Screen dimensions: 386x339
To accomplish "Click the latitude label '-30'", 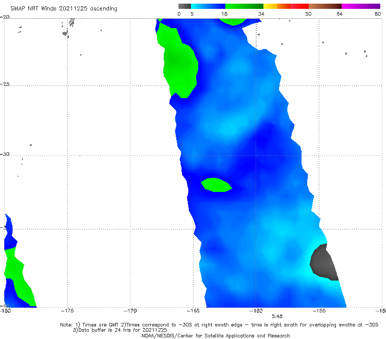I will coord(5,154).
